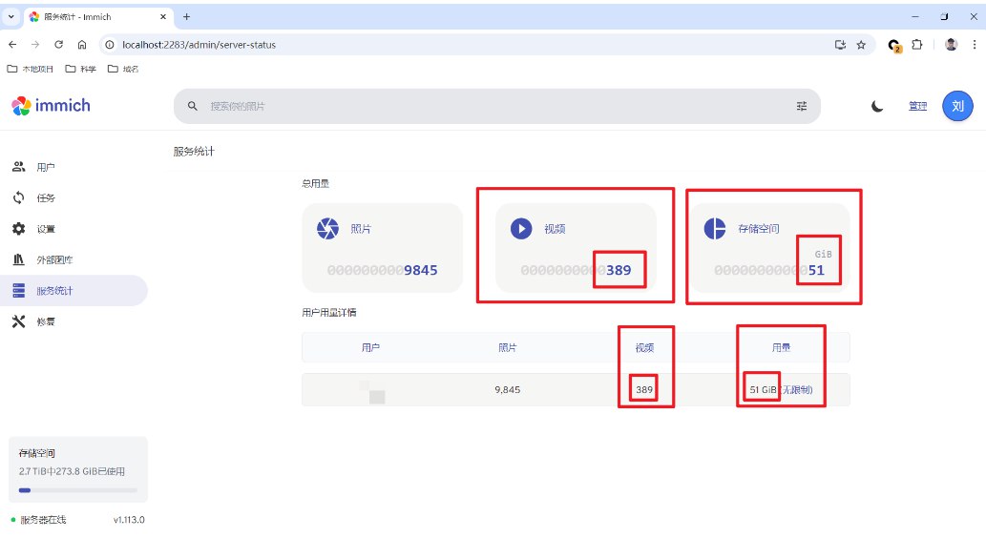This screenshot has width=986, height=538.
Task: Click the 存储空间 pie chart icon
Action: 714,229
